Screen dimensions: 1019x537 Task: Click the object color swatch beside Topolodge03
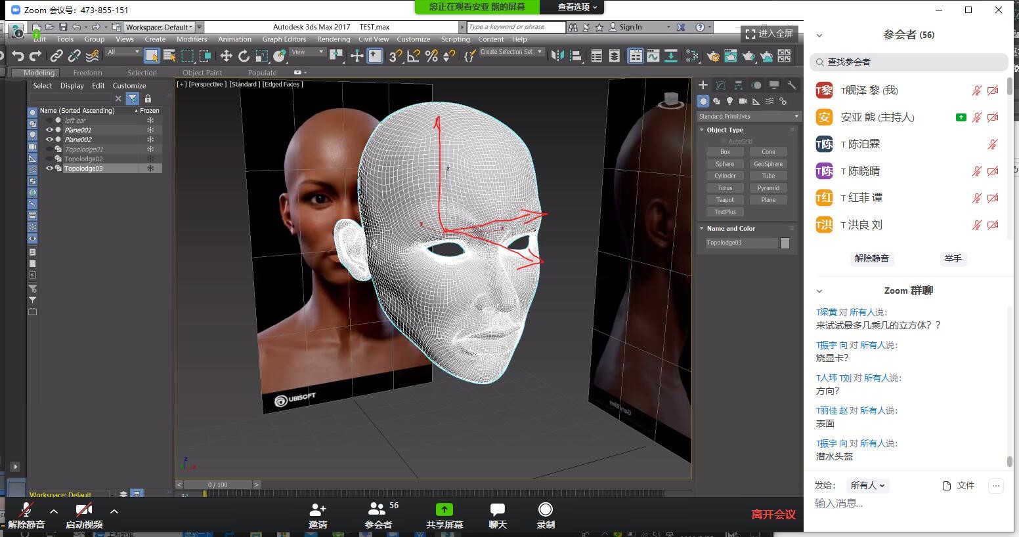coord(785,243)
